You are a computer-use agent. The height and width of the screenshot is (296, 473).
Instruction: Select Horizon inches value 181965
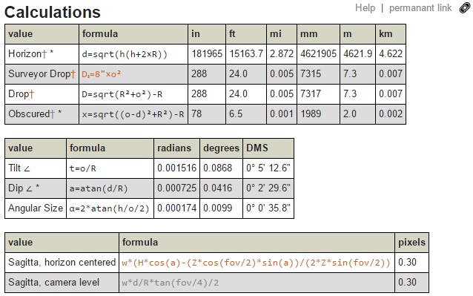[x=207, y=53]
